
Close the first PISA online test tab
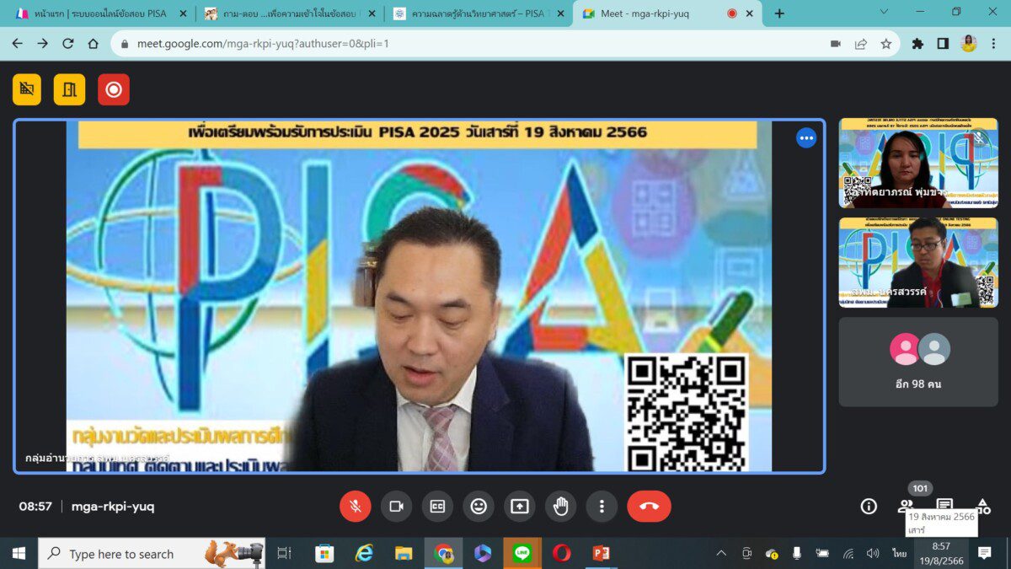[183, 13]
